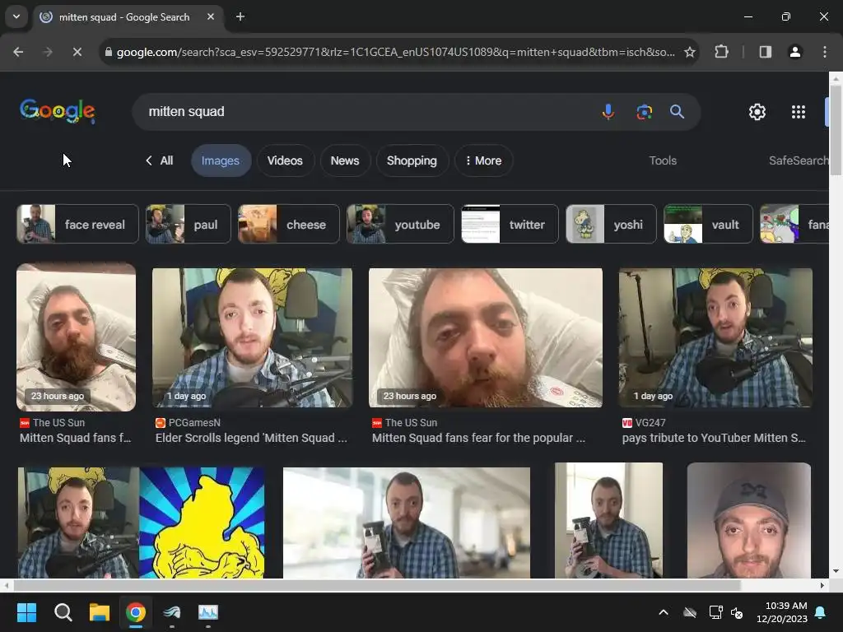Open 'pays tribute to YouTuber' title

click(714, 438)
